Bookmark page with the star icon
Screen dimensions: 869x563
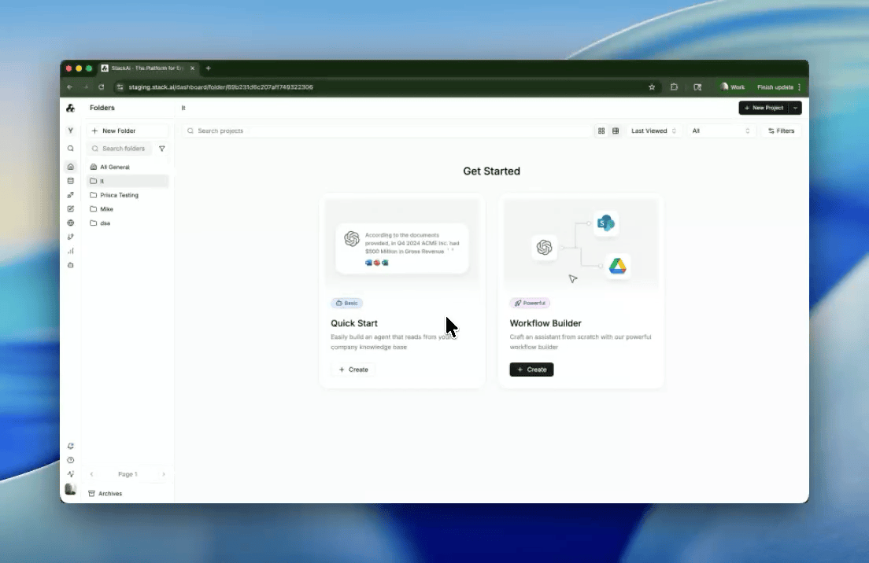pos(652,87)
